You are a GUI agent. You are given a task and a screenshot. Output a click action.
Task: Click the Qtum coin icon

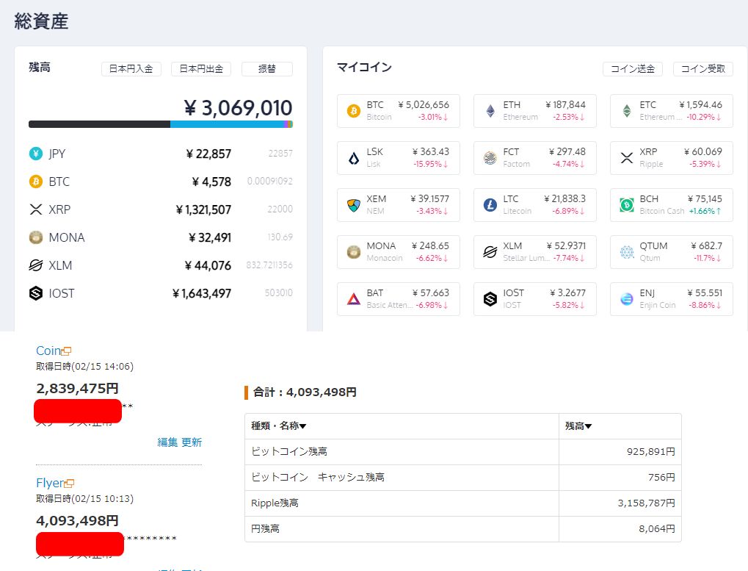point(626,252)
